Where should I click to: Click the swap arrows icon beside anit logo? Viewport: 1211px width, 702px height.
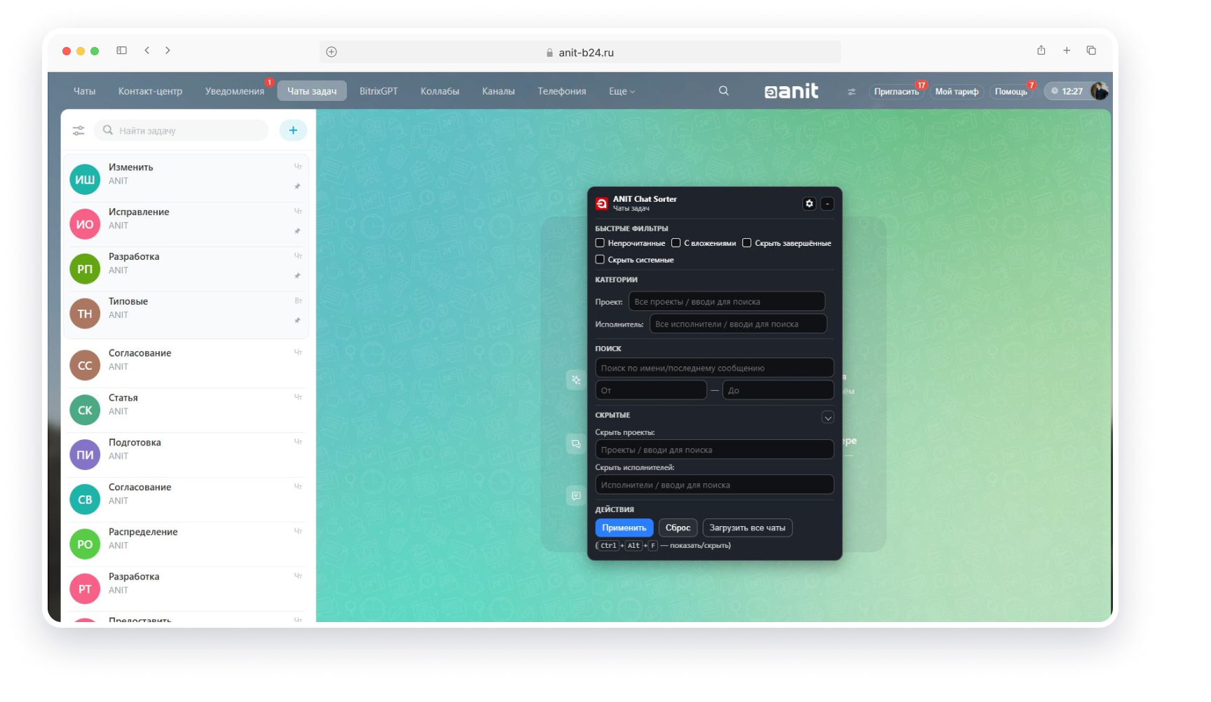(851, 92)
